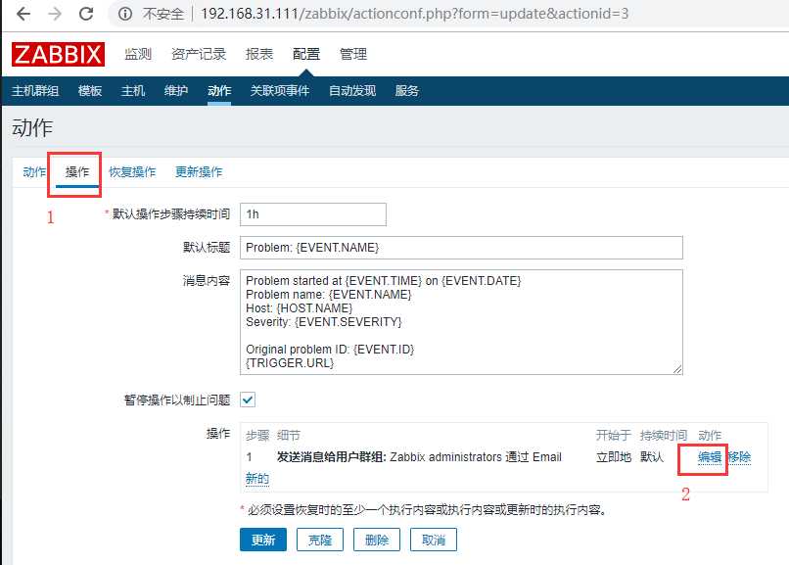Screen dimensions: 789x565
Task: Click the 克隆 button
Action: (x=320, y=540)
